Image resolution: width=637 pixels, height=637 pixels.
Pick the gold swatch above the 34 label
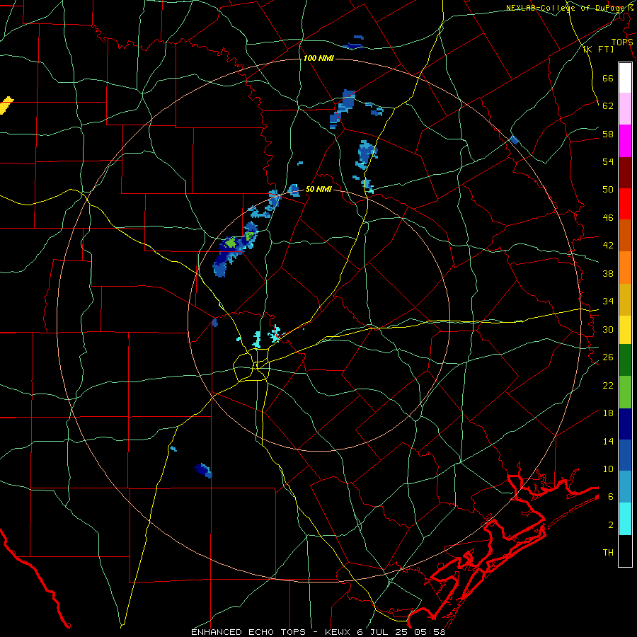click(x=625, y=300)
